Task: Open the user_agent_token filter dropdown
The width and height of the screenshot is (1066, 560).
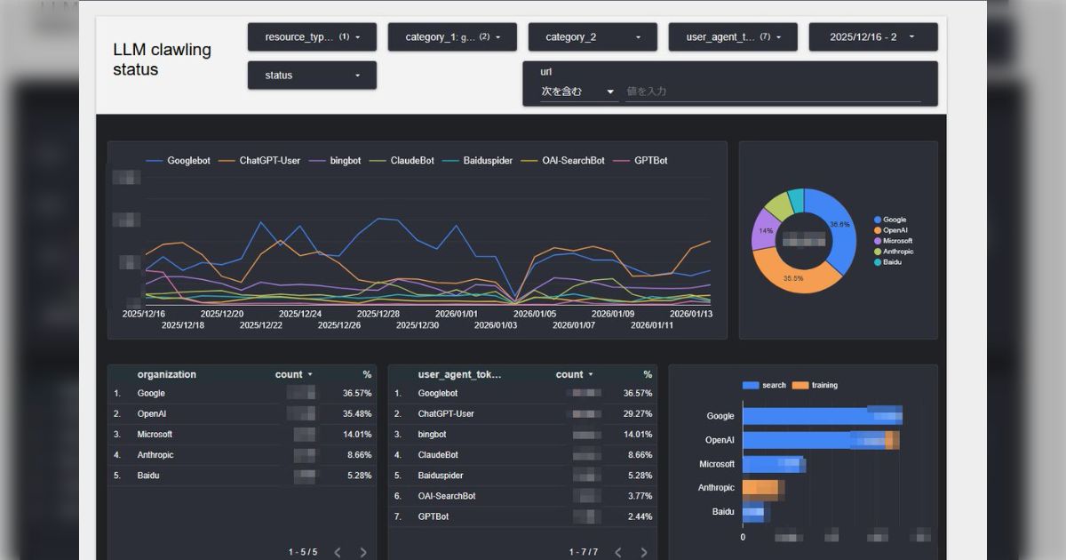Action: coord(733,37)
